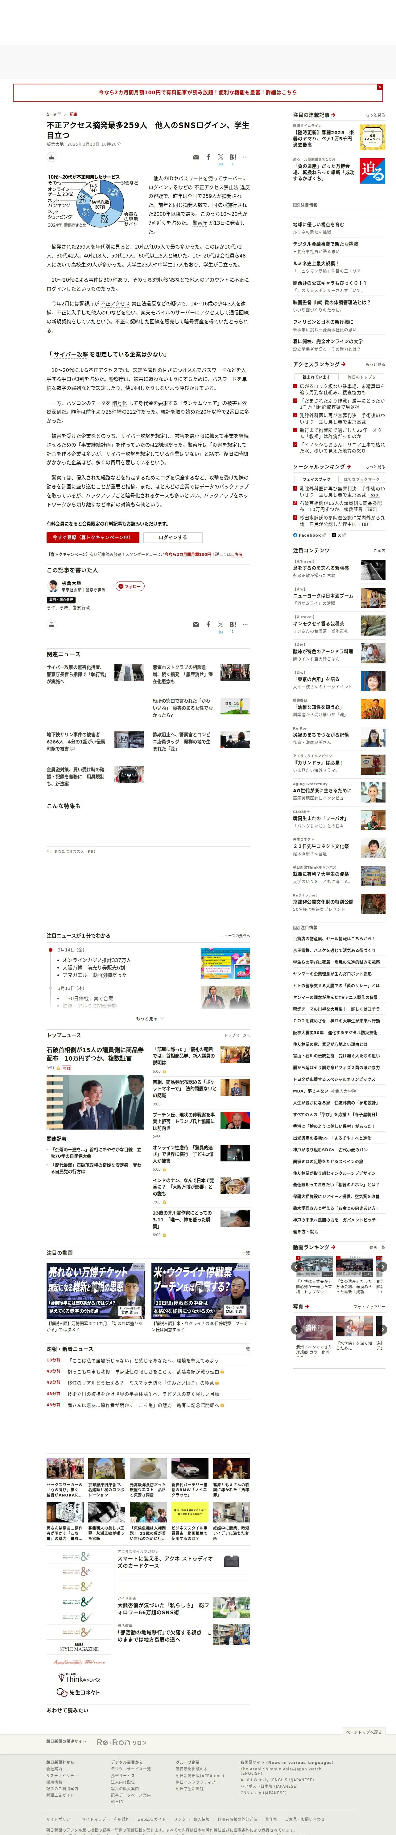Click the mail share icon below the headline
The image size is (396, 1835).
tap(196, 157)
